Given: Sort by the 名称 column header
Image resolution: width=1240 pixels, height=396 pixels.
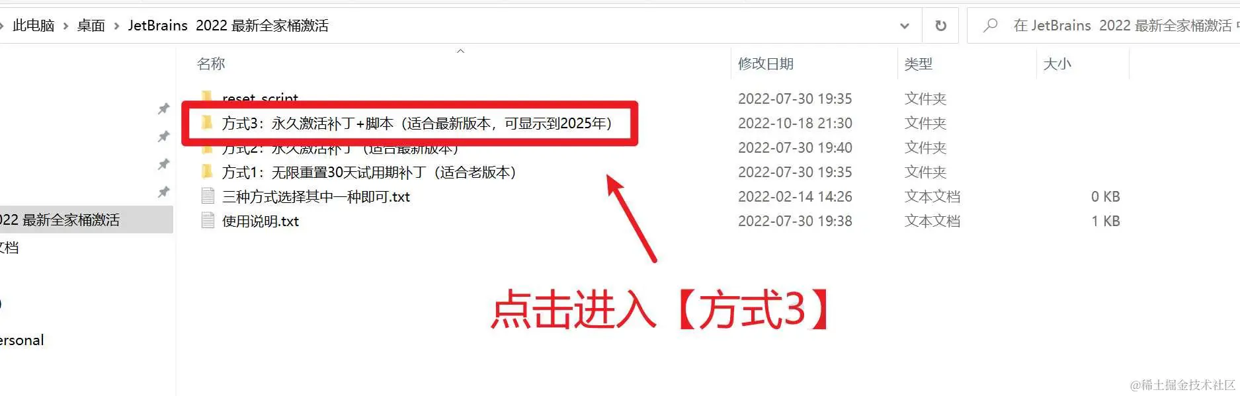Looking at the screenshot, I should tap(211, 63).
